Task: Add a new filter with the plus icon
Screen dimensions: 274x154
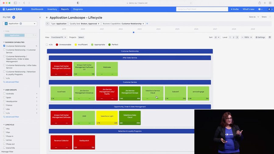Action: (147, 23)
